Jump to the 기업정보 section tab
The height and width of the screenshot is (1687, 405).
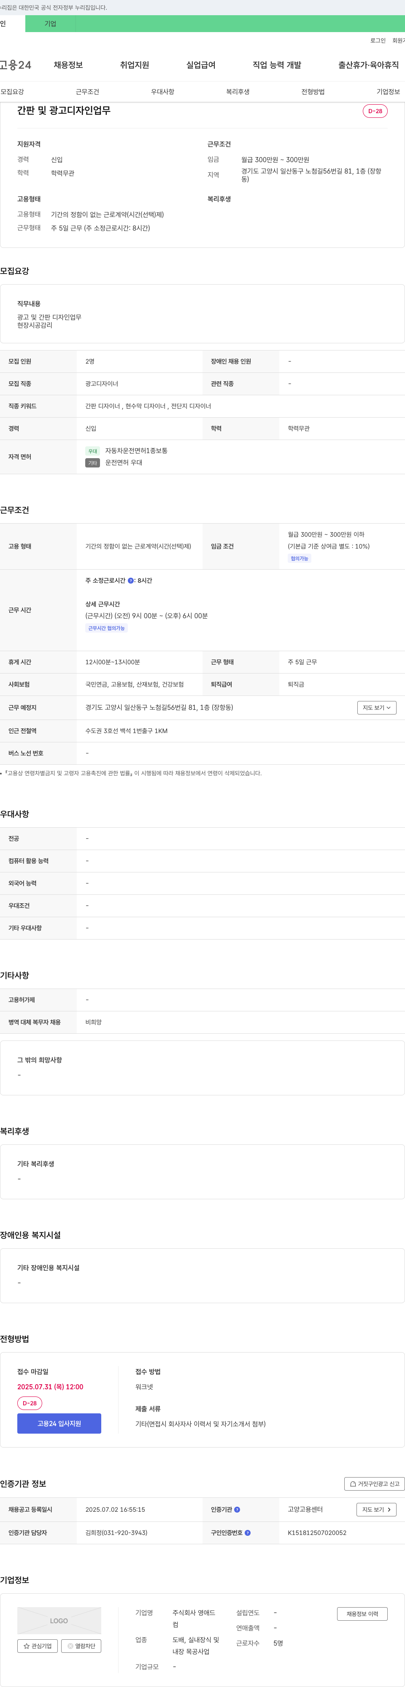click(388, 92)
